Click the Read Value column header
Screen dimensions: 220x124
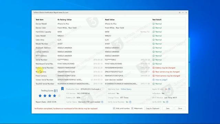click(110, 20)
